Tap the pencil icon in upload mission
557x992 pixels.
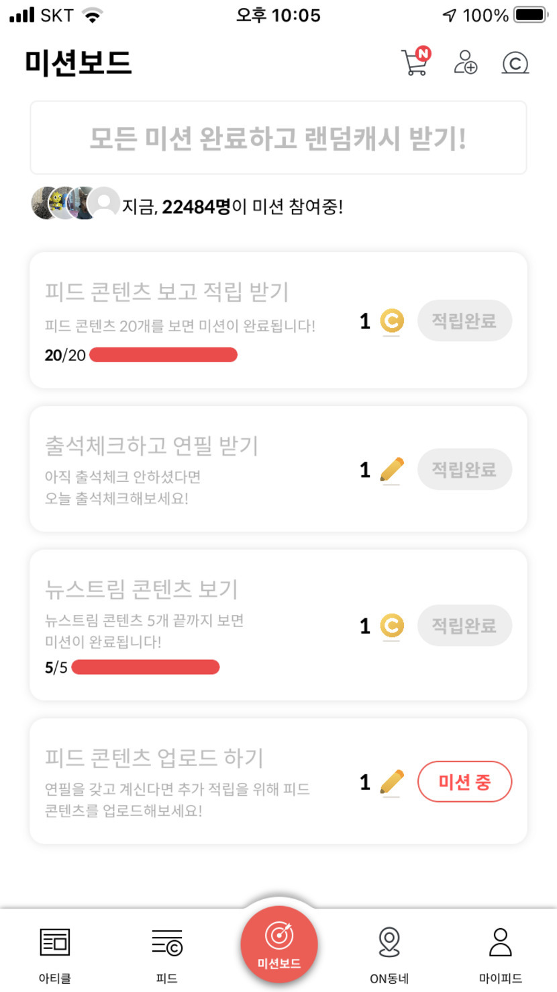(392, 782)
